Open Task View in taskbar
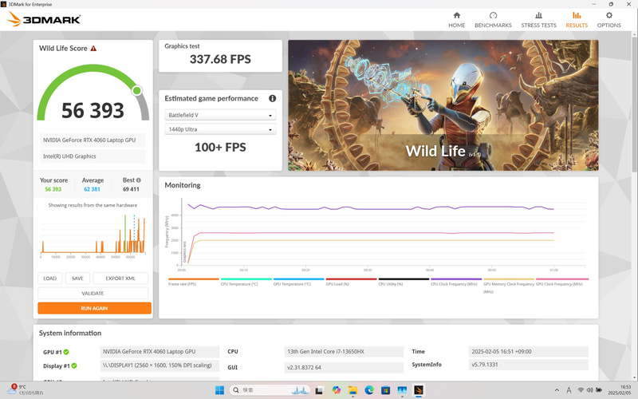 pos(320,390)
